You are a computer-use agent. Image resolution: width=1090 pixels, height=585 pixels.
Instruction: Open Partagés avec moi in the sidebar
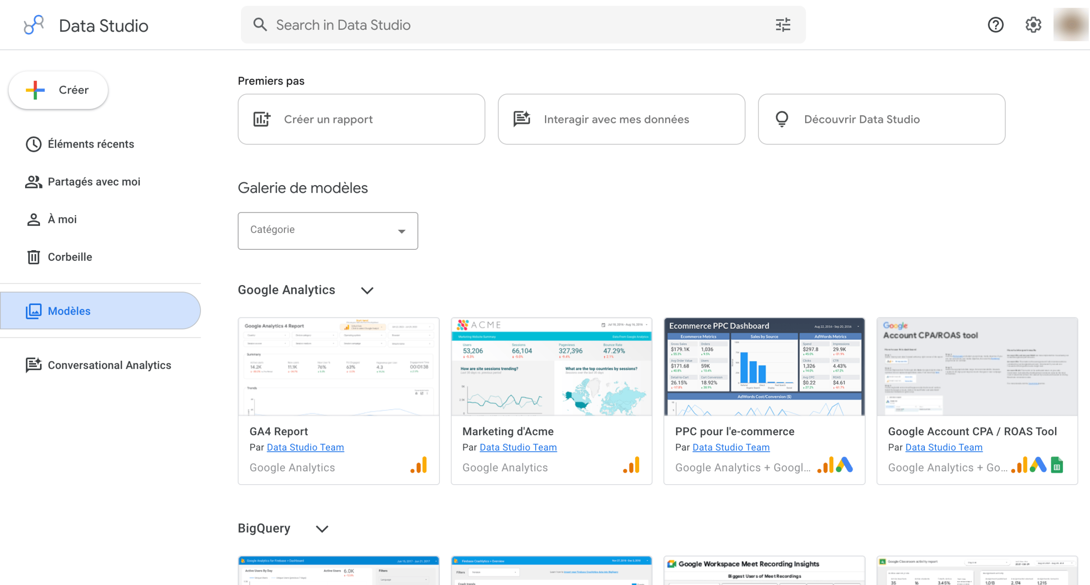(100, 182)
